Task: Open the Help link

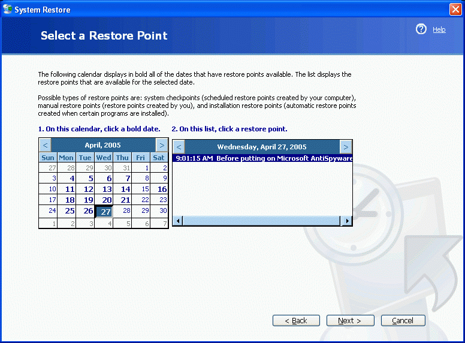Action: tap(439, 29)
